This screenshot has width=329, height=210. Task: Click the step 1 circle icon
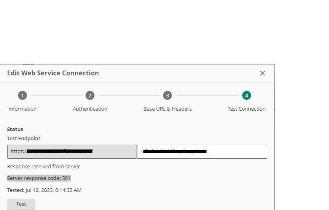tap(22, 95)
